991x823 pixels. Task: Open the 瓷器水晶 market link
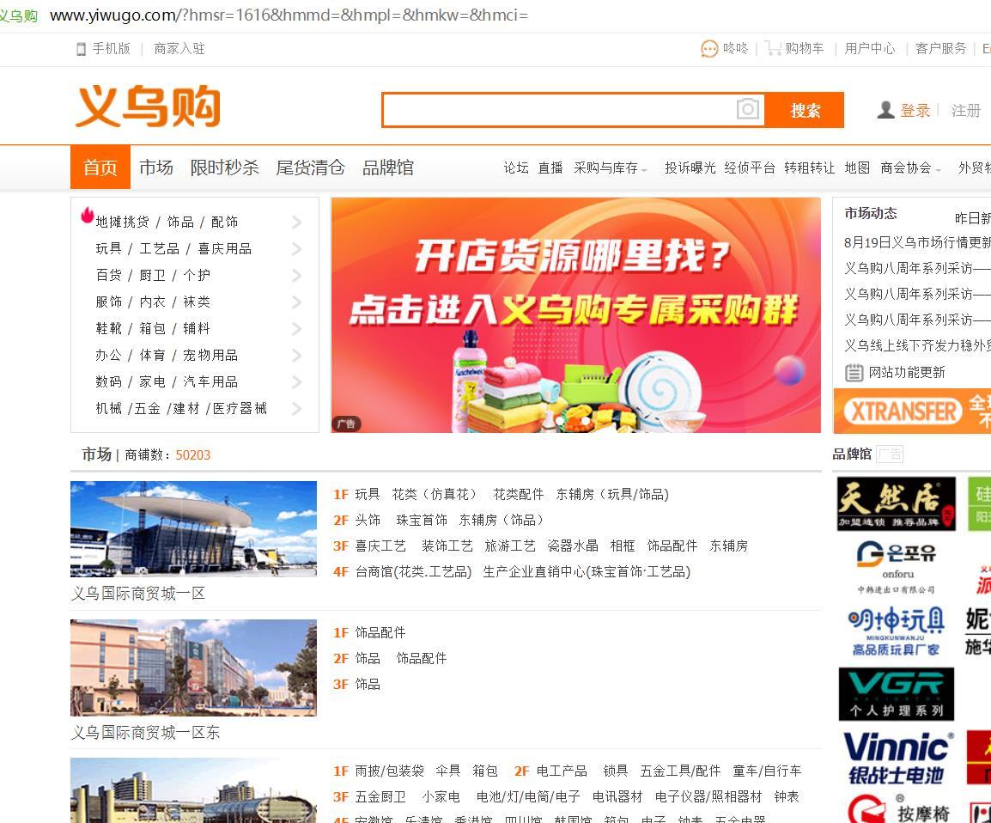click(573, 546)
